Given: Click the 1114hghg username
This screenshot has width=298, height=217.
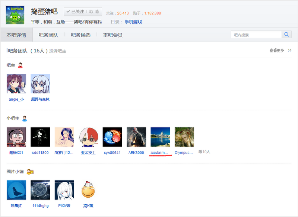Looking at the screenshot, I should [41, 205].
